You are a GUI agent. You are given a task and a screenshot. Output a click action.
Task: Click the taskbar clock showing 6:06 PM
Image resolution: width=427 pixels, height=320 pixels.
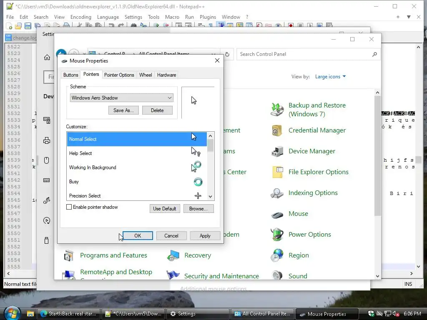[x=412, y=313]
